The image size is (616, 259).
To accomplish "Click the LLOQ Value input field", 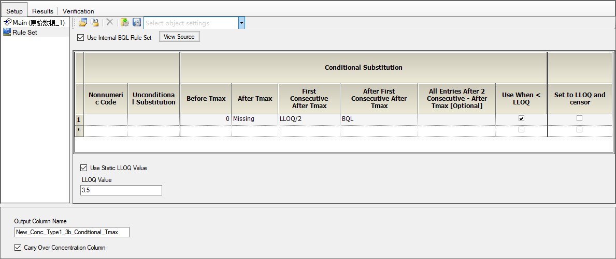I will pos(121,190).
